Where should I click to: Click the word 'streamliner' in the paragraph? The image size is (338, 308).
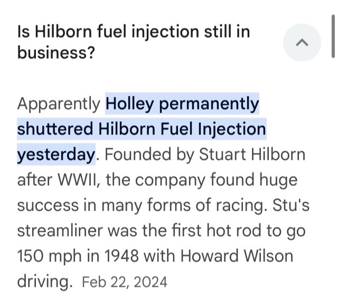(x=60, y=230)
